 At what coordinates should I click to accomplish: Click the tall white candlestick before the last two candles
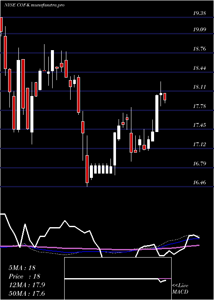click(x=157, y=113)
